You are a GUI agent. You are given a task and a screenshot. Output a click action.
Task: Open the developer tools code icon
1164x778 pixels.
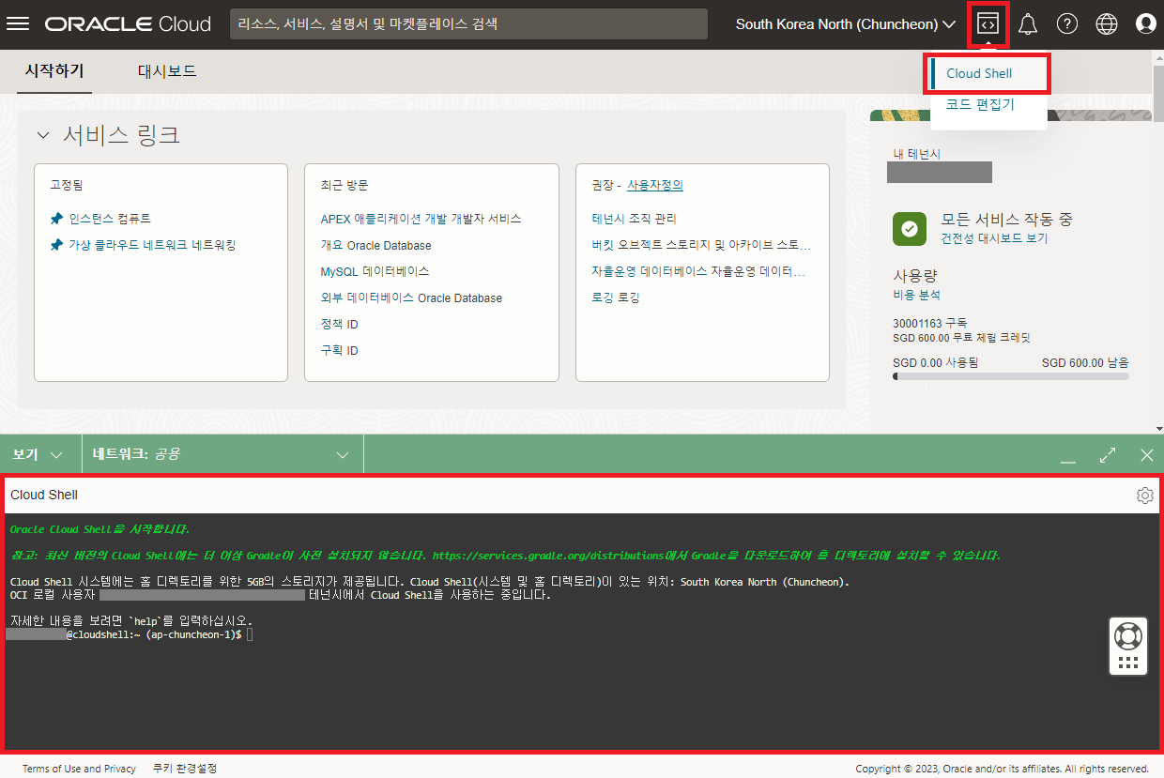pos(988,24)
